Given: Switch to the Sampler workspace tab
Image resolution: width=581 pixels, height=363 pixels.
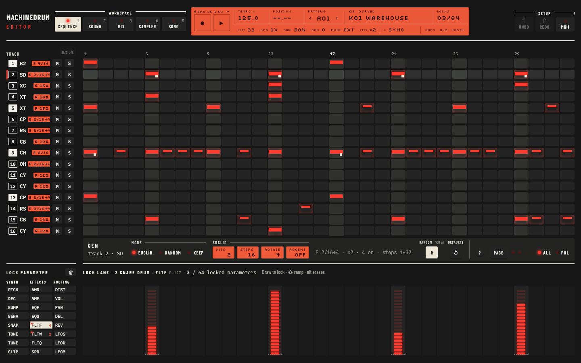Looking at the screenshot, I should pyautogui.click(x=147, y=24).
